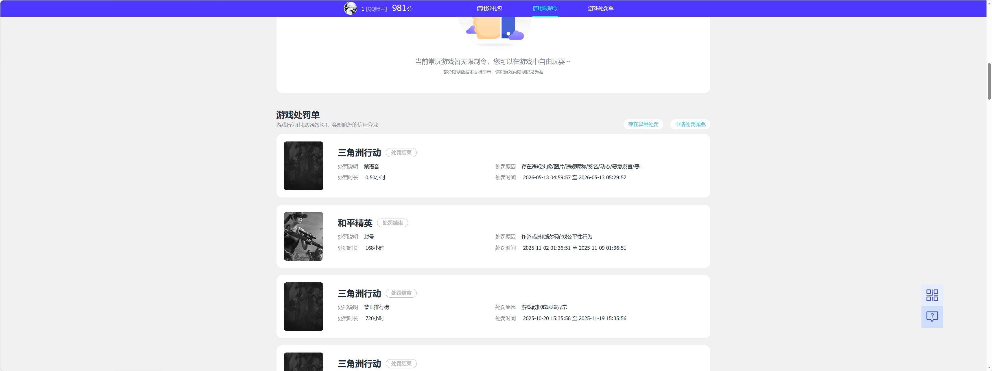The width and height of the screenshot is (992, 371).
Task: Click the reason 作弊或其他破坏游戏公平性行为
Action: pos(557,237)
